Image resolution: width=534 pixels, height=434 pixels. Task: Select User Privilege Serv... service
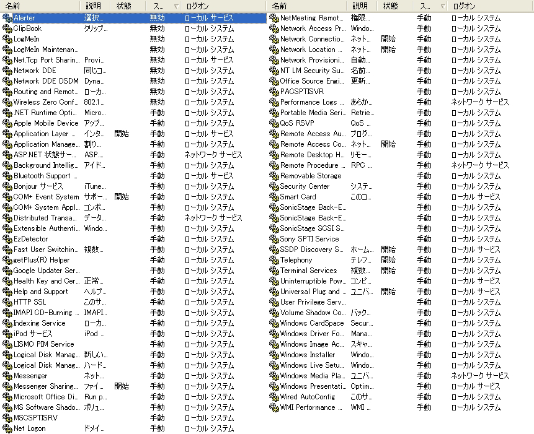pyautogui.click(x=313, y=302)
